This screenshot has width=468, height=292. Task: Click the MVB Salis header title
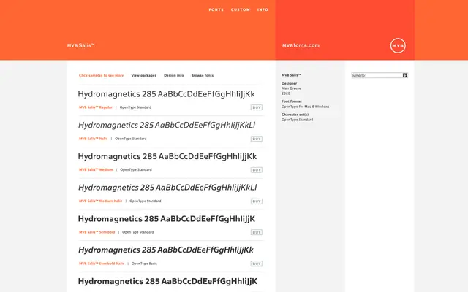[80, 45]
